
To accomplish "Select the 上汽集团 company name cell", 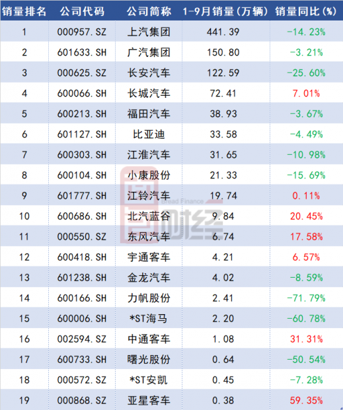I will pyautogui.click(x=149, y=32).
